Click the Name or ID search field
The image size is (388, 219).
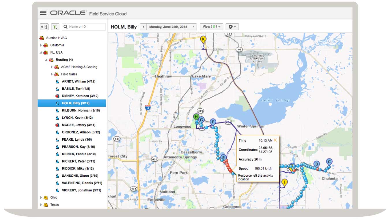(84, 27)
